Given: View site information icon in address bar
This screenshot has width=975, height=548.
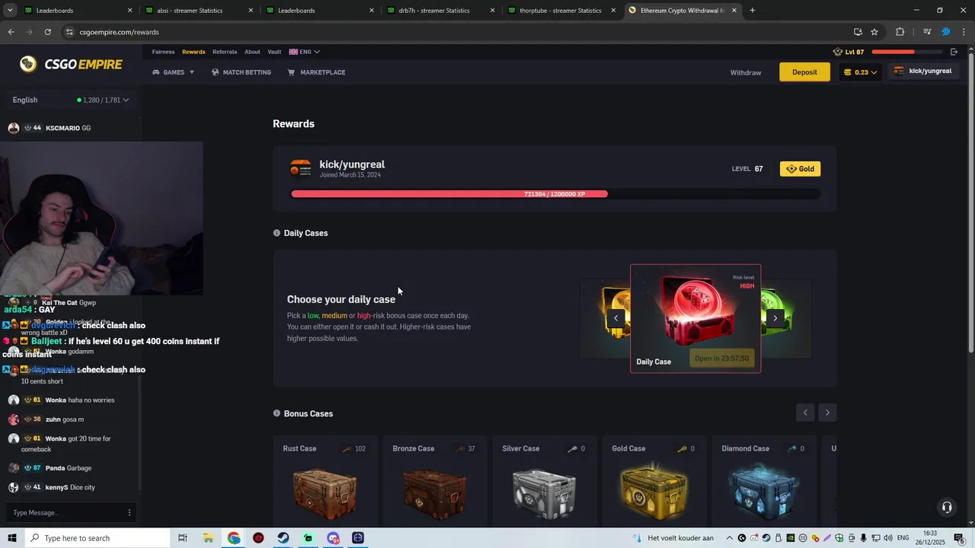Looking at the screenshot, I should coord(69,32).
